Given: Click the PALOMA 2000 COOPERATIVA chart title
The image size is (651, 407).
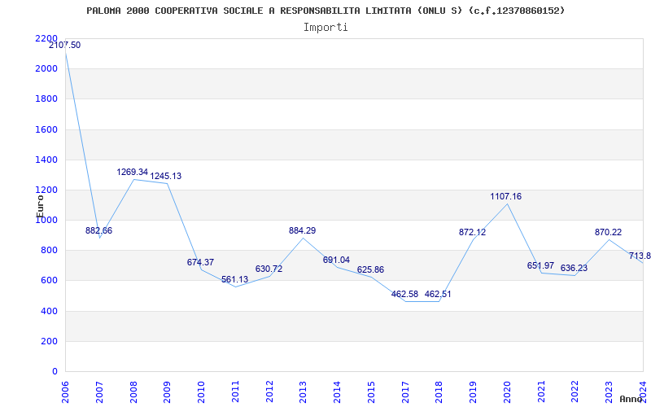Looking at the screenshot, I should [x=325, y=11].
